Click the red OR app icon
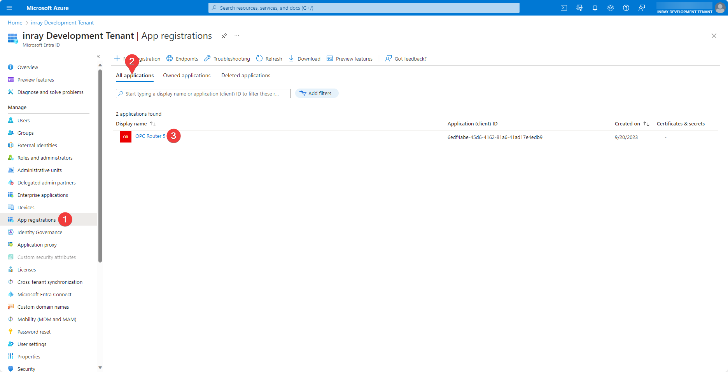The height and width of the screenshot is (372, 728). [x=126, y=137]
